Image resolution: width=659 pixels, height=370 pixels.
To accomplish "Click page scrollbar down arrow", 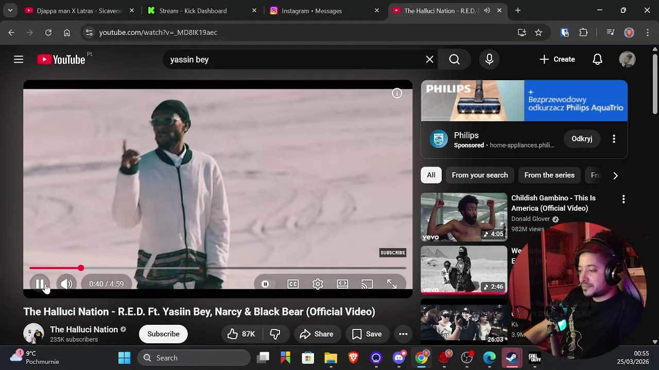I will [x=655, y=342].
